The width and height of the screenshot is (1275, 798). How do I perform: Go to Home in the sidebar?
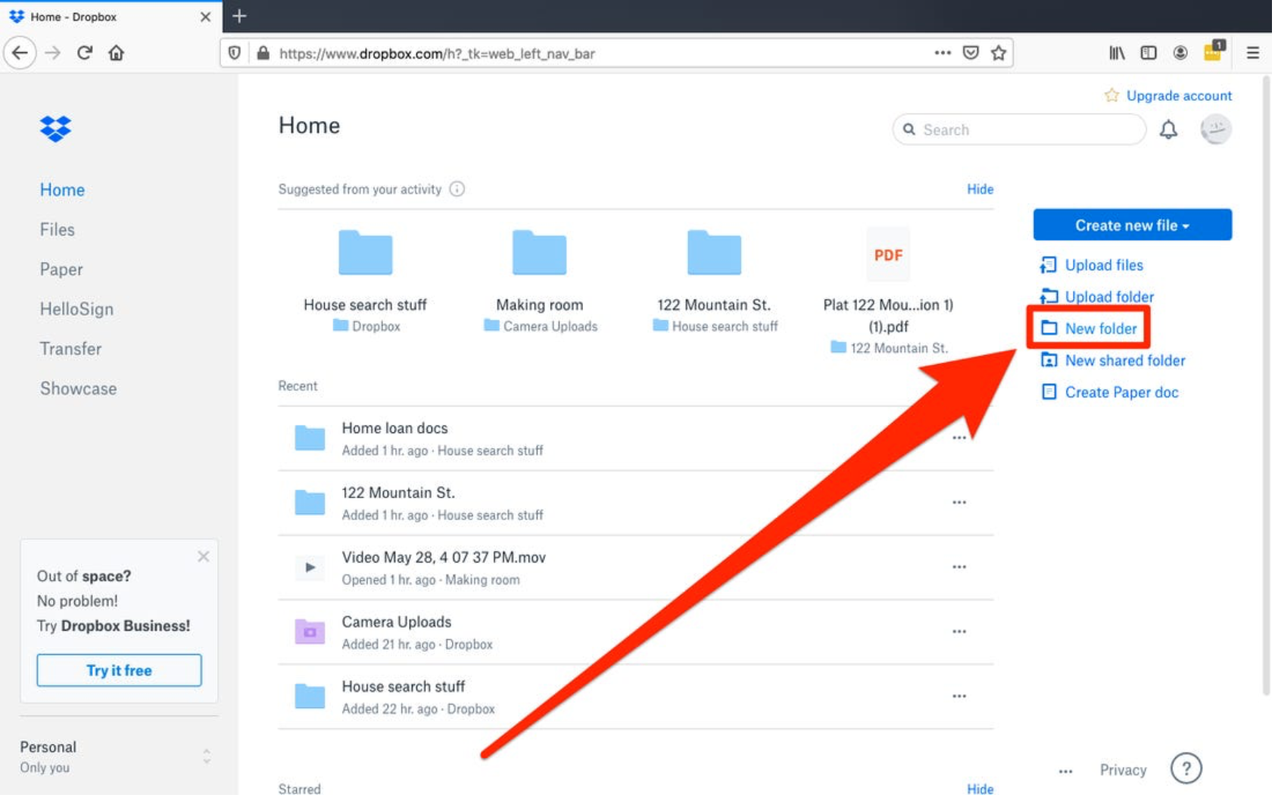click(62, 190)
